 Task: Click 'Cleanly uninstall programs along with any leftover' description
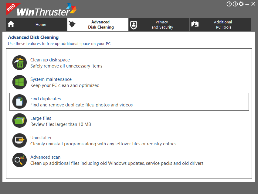tap(103, 144)
